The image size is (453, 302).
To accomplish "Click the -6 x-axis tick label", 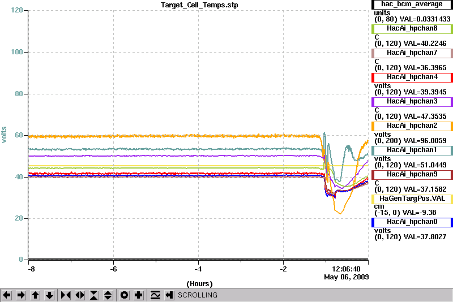I will tap(113, 269).
